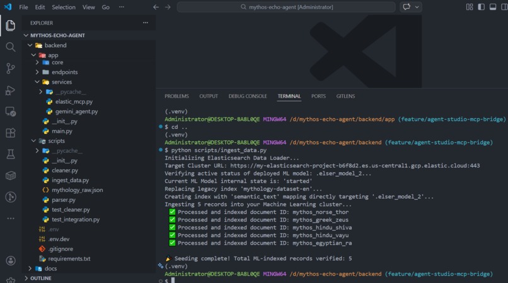Open the File menu
Image resolution: width=508 pixels, height=283 pixels.
pos(24,7)
